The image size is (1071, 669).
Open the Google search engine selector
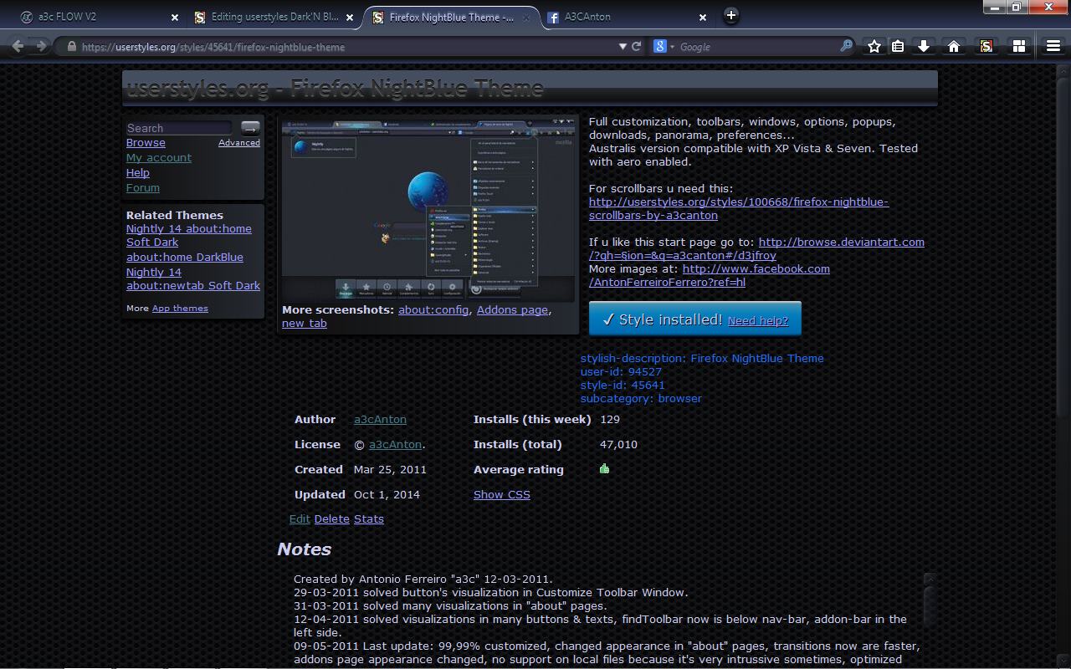pyautogui.click(x=664, y=47)
